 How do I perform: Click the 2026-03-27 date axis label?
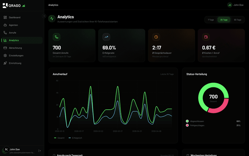[x=118, y=131]
